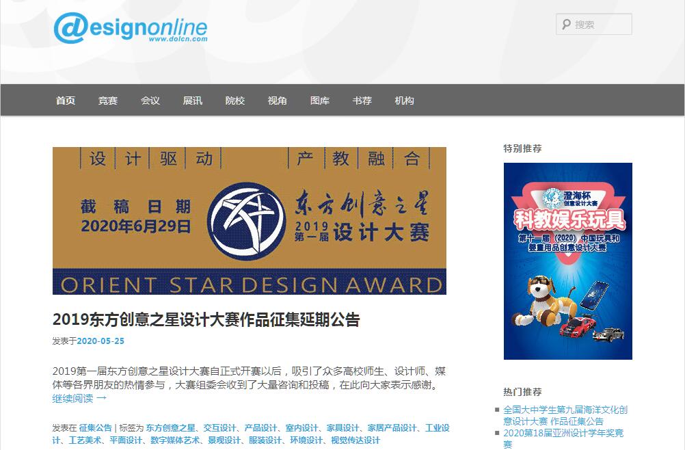The width and height of the screenshot is (685, 450).
Task: Open the 2019东方创意之星 article headline
Action: (x=206, y=319)
